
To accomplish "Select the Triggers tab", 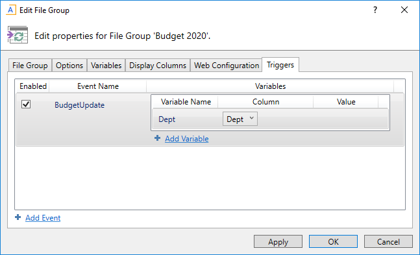I will (x=280, y=65).
